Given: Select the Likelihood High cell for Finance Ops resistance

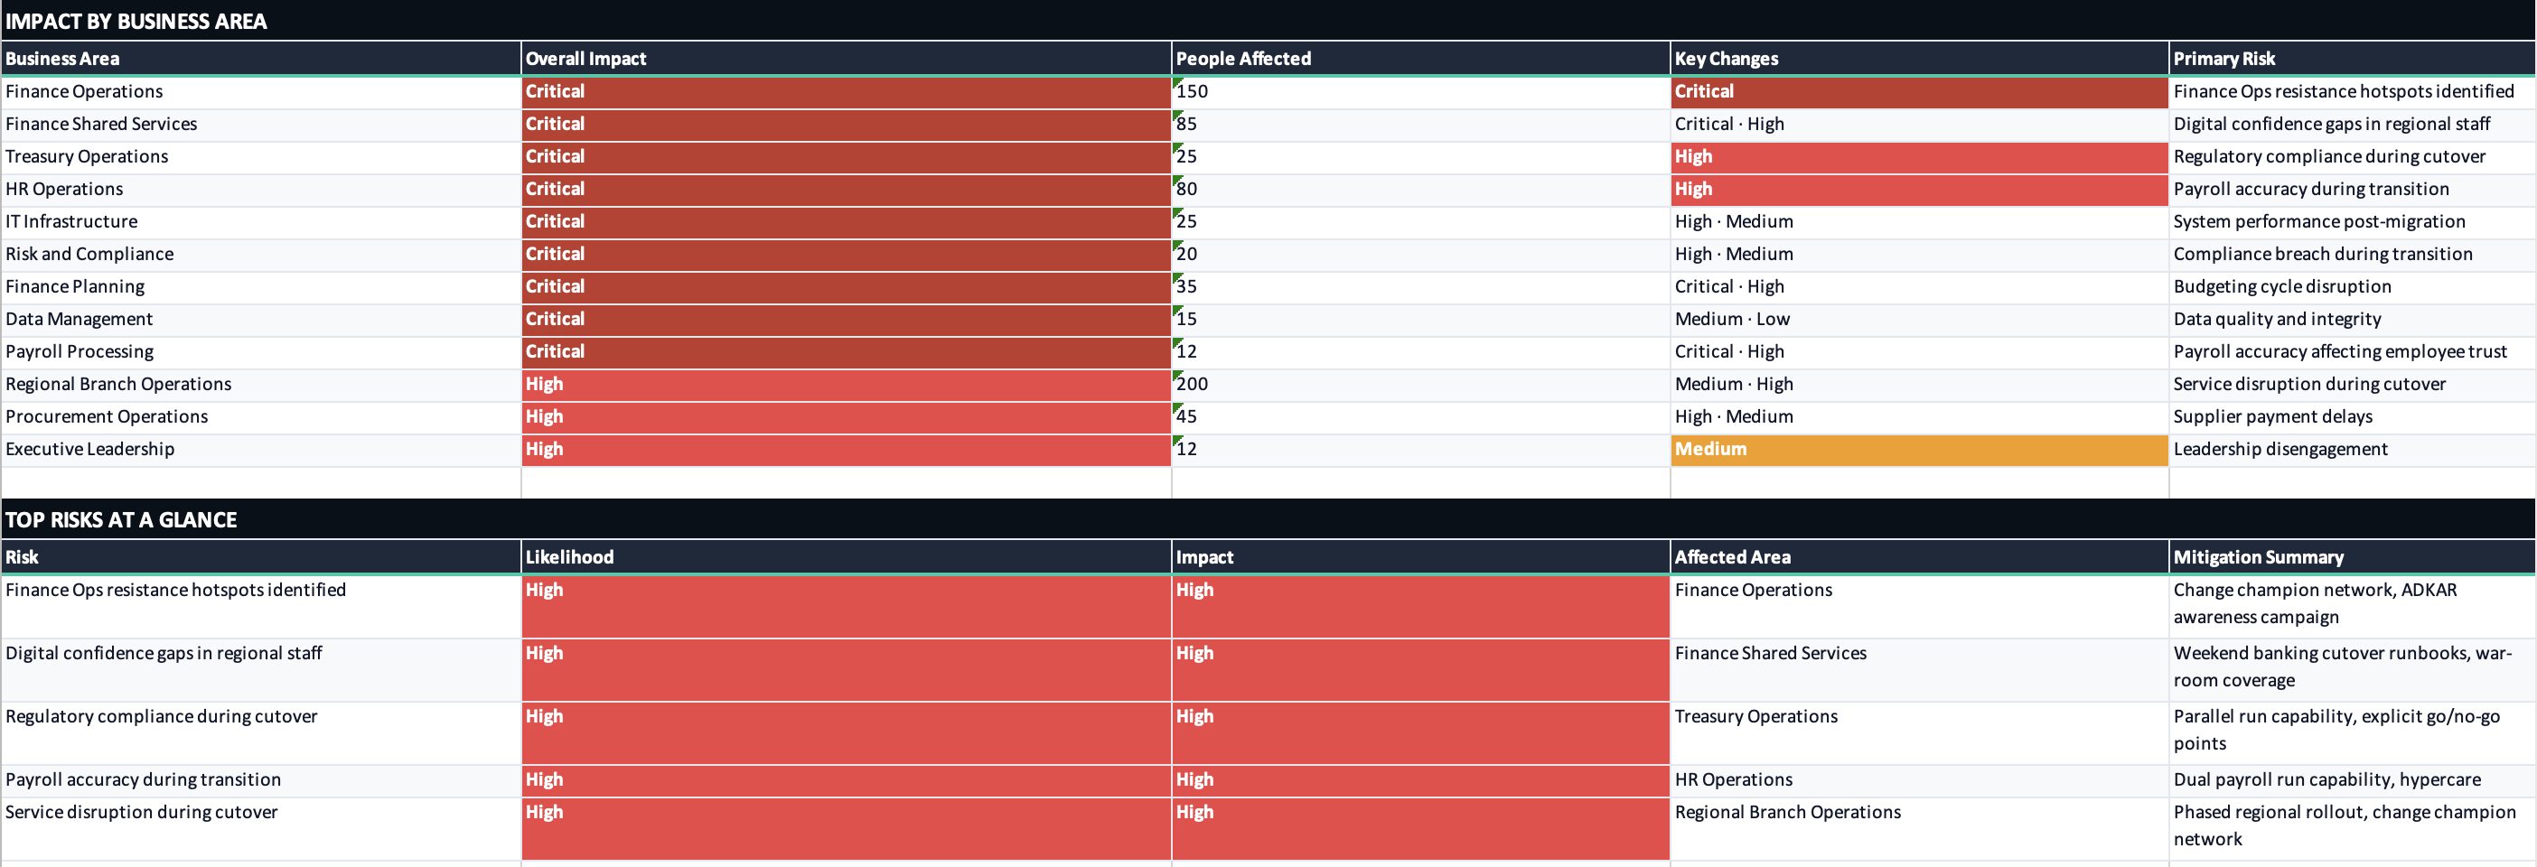Looking at the screenshot, I should coord(846,606).
